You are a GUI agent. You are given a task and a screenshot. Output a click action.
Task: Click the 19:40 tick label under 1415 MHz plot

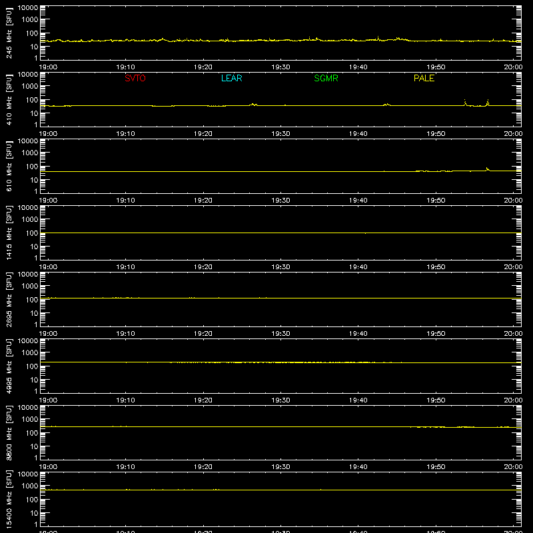click(x=358, y=267)
